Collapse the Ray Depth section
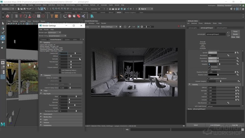Image resolution: width=245 pixels, height=138 pixels. (x=41, y=93)
